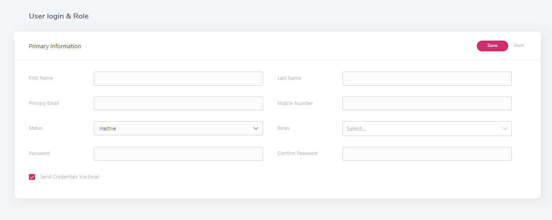Screen dimensions: 552x220
Task: Go back using the Back link
Action: click(x=519, y=46)
